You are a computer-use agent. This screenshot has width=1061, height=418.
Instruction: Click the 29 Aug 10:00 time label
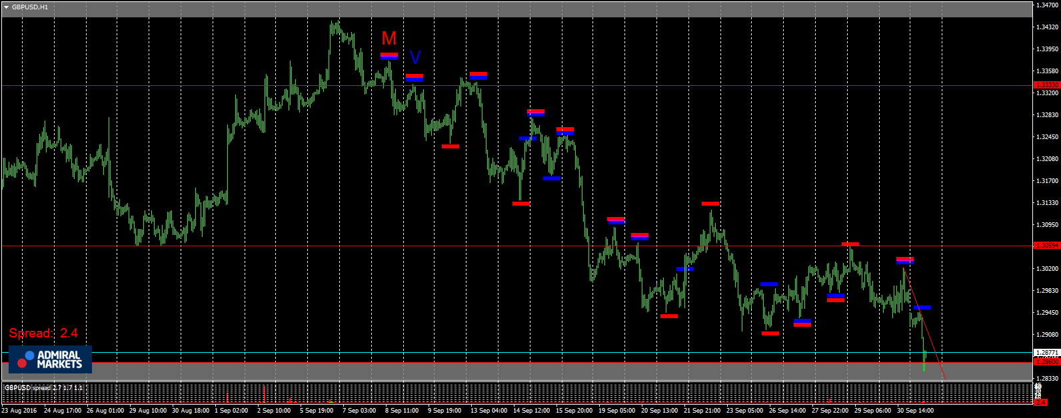point(148,411)
